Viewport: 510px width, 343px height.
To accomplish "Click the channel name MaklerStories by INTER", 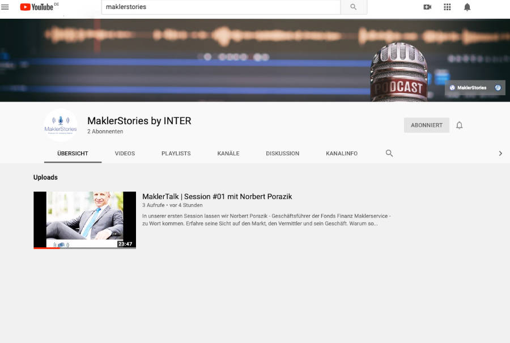I will pos(139,121).
